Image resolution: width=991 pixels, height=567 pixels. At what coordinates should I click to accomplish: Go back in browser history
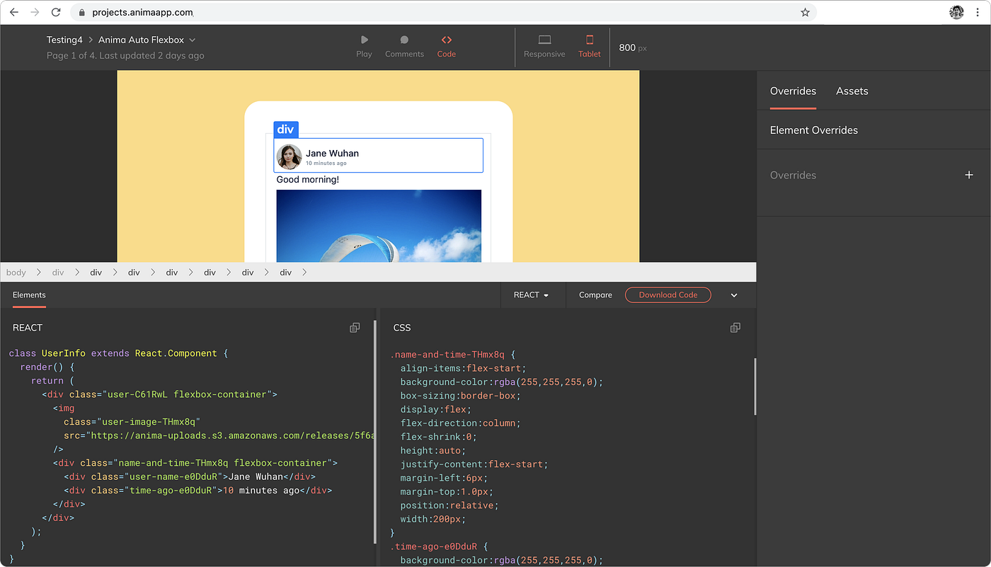(x=14, y=12)
